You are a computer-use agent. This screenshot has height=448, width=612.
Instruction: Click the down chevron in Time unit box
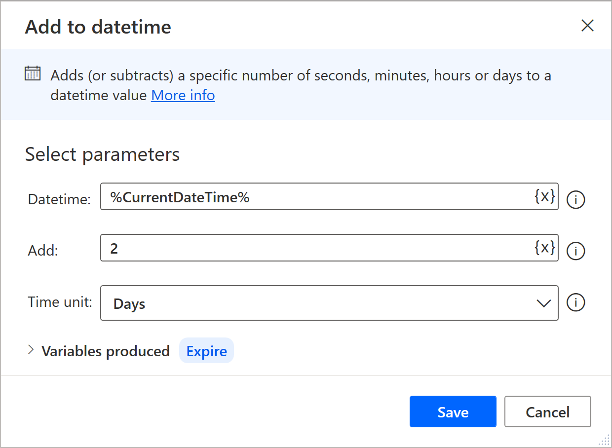[543, 303]
